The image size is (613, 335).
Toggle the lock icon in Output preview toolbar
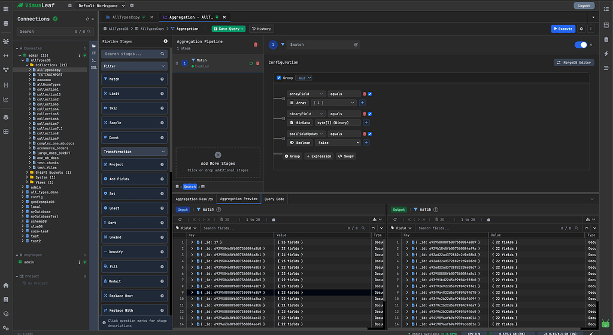point(488,220)
